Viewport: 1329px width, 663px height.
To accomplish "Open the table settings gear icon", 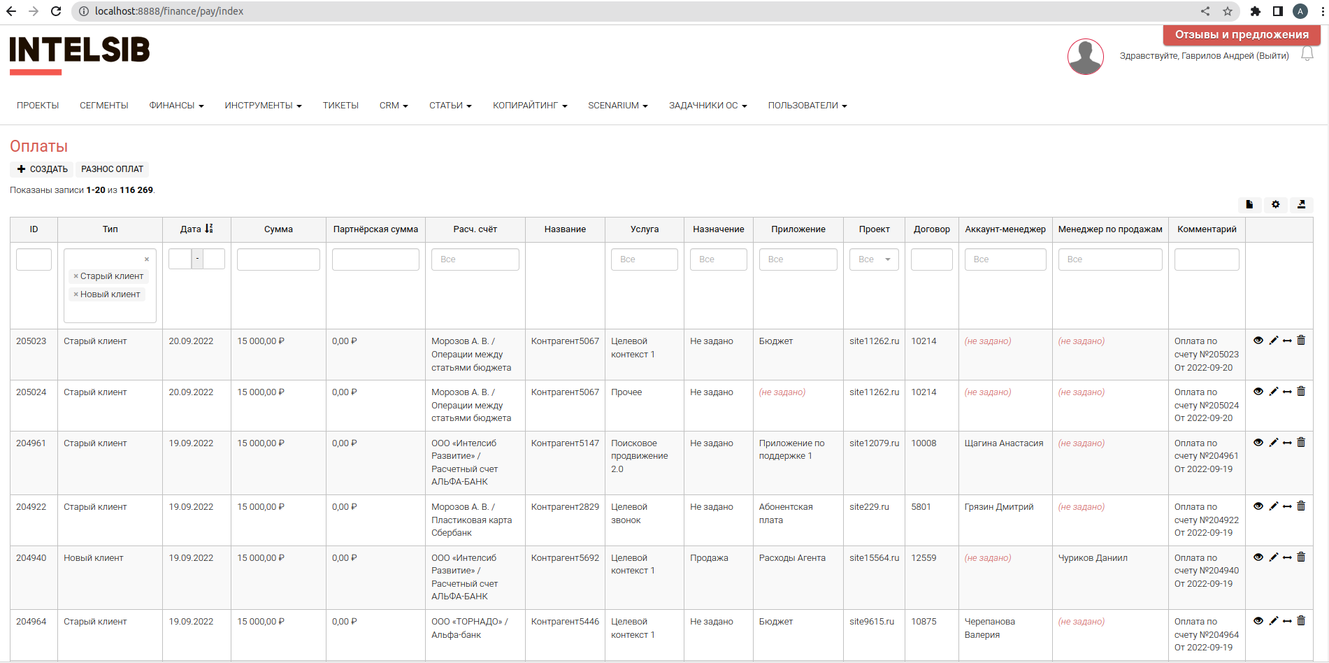I will tap(1276, 204).
